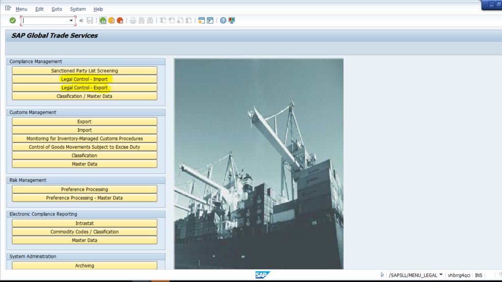
Task: Click Sanctioned Party List Screening button
Action: click(x=84, y=70)
